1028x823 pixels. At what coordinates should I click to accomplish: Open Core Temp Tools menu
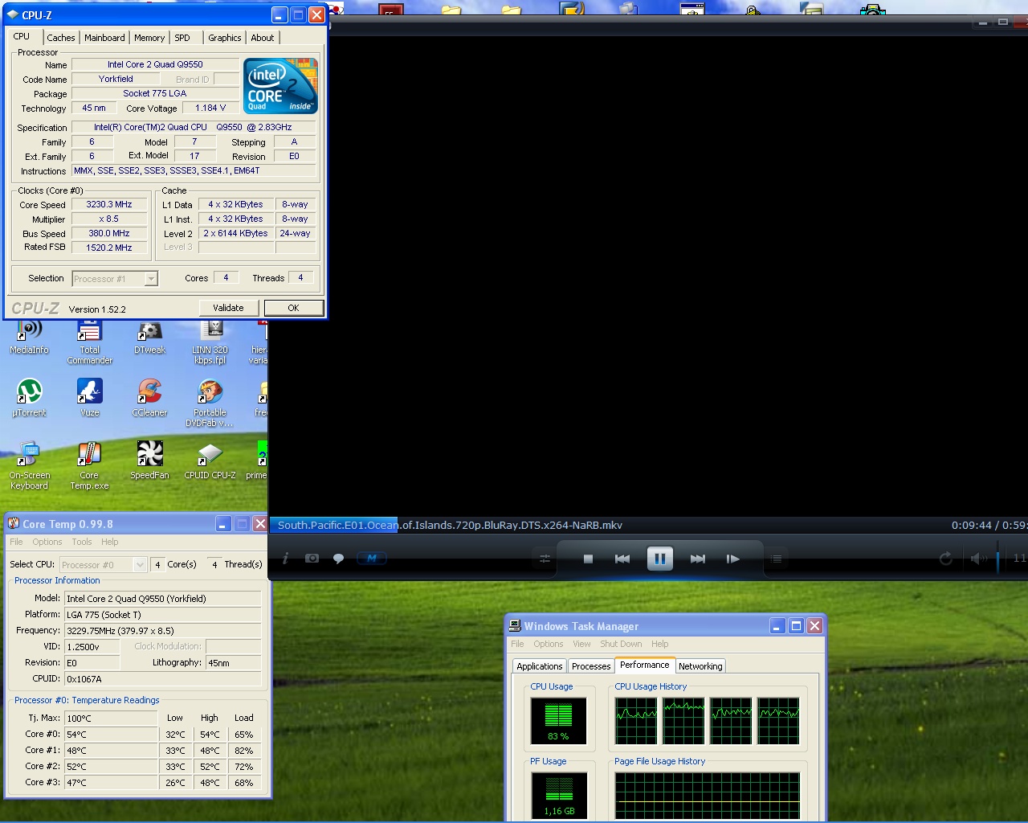[82, 542]
